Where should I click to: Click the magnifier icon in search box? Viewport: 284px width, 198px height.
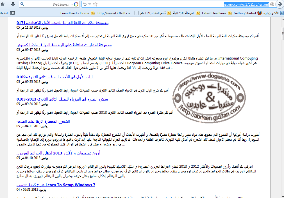pos(22,4)
